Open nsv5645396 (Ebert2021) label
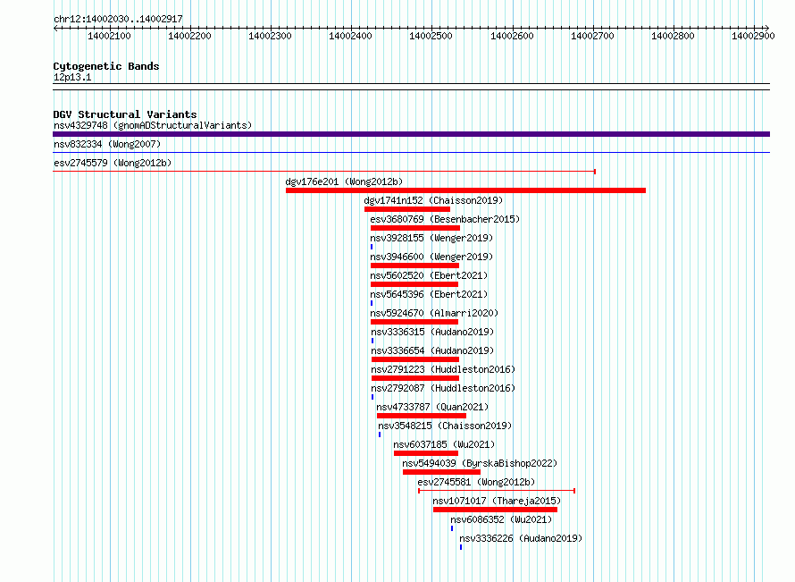The width and height of the screenshot is (795, 582). (429, 294)
